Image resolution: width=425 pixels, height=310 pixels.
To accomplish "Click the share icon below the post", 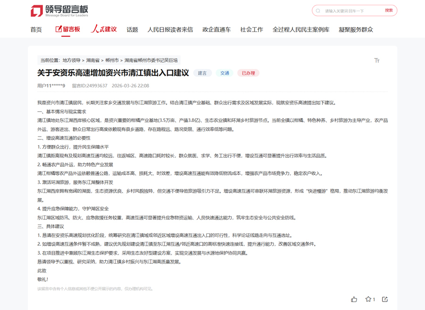I will coord(385,299).
